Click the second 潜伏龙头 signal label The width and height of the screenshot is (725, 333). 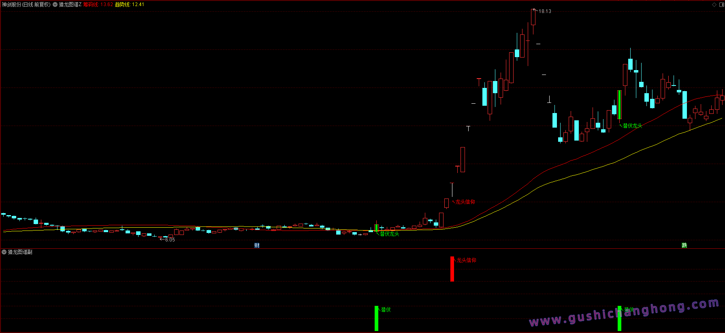632,126
